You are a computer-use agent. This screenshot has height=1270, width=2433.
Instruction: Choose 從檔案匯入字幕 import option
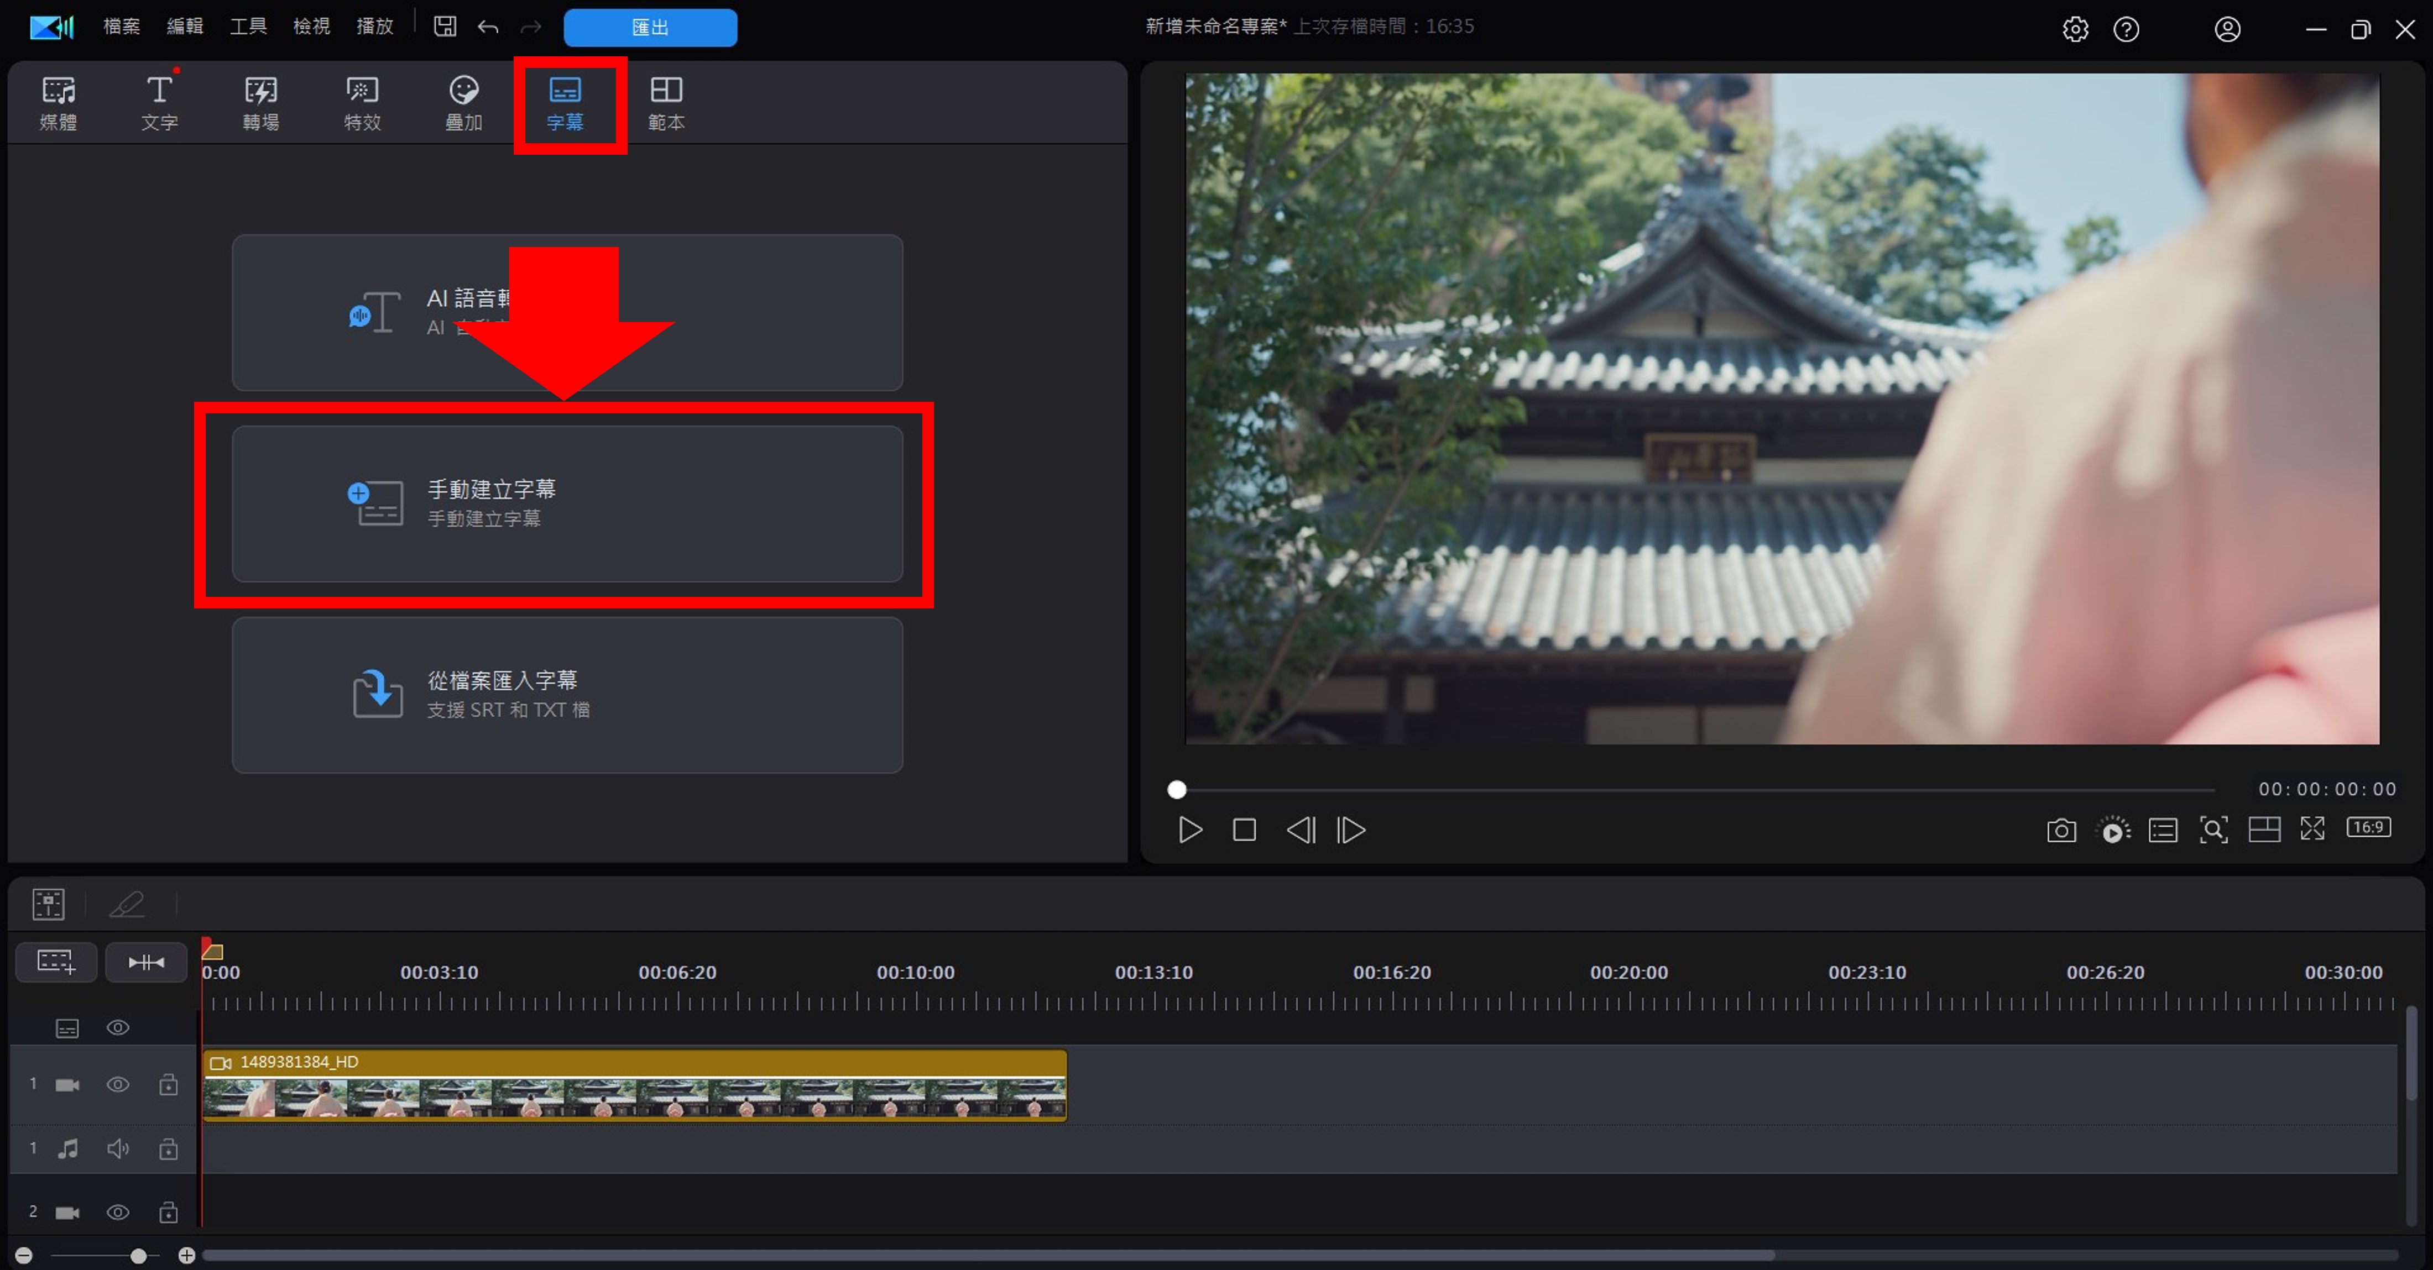[x=567, y=694]
